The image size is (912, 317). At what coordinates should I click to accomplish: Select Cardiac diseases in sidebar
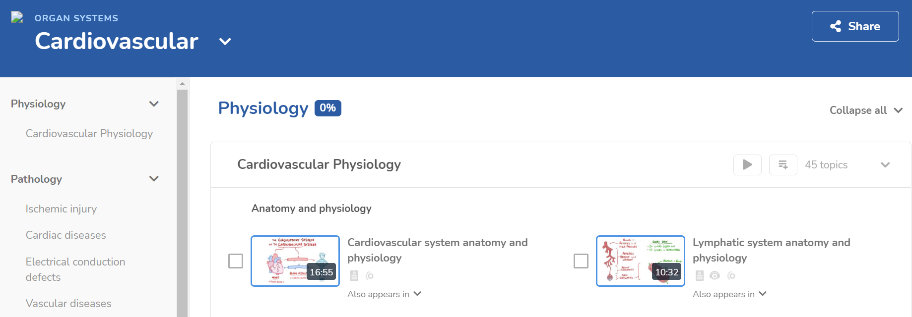click(x=66, y=235)
